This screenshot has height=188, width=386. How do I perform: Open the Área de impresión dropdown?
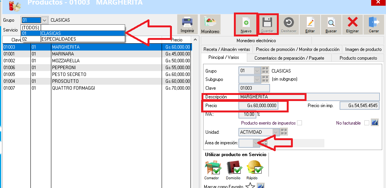point(257,143)
